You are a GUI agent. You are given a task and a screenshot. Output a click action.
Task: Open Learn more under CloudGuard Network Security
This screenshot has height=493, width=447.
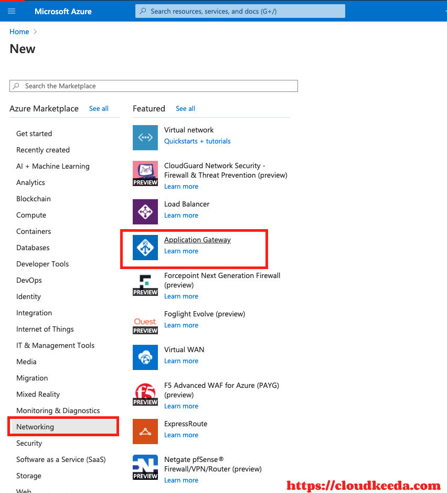click(x=181, y=187)
